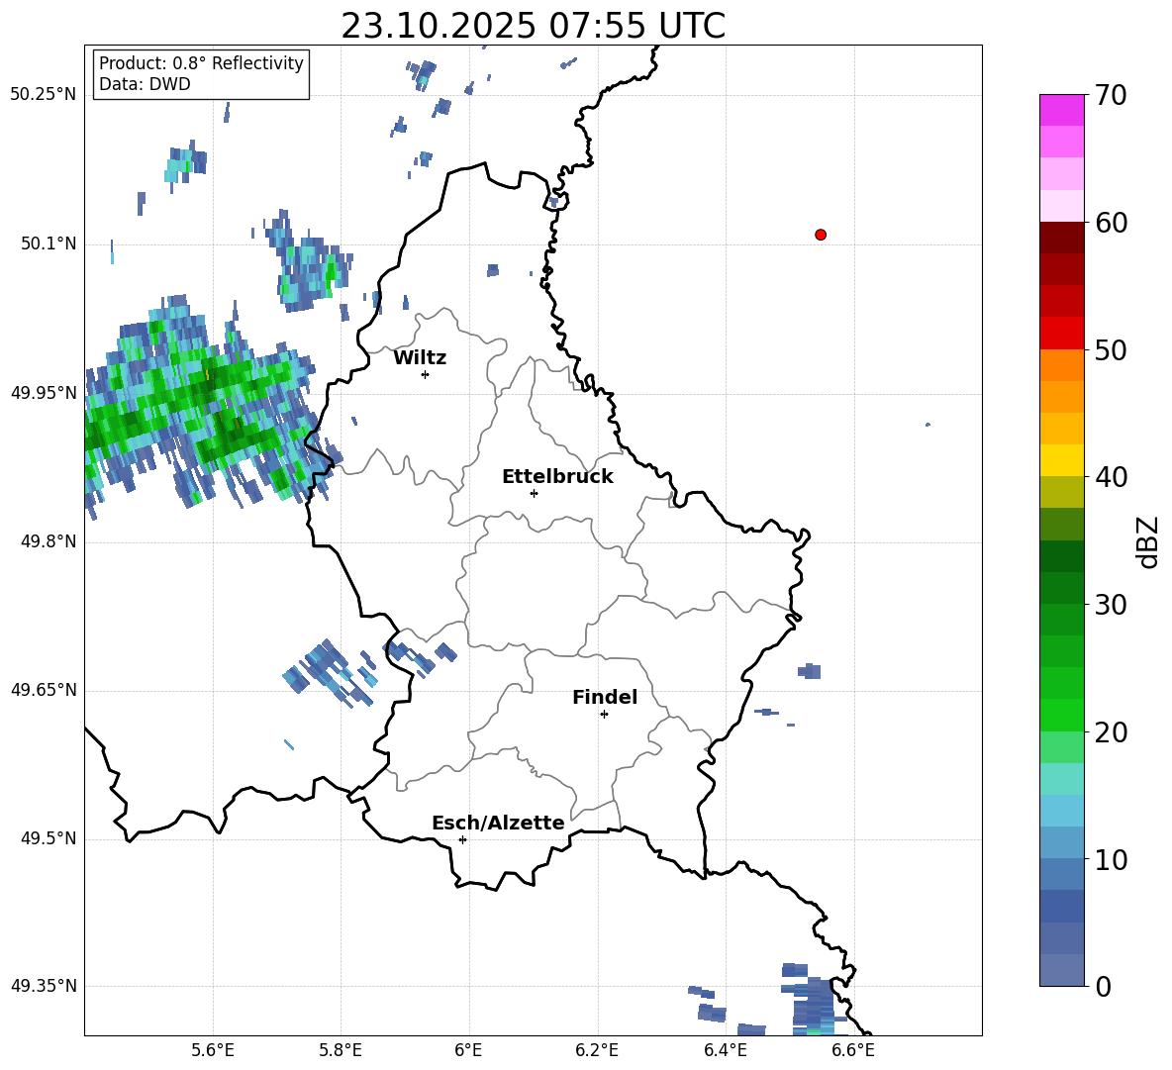Click the Findel station cross marker

pyautogui.click(x=604, y=714)
